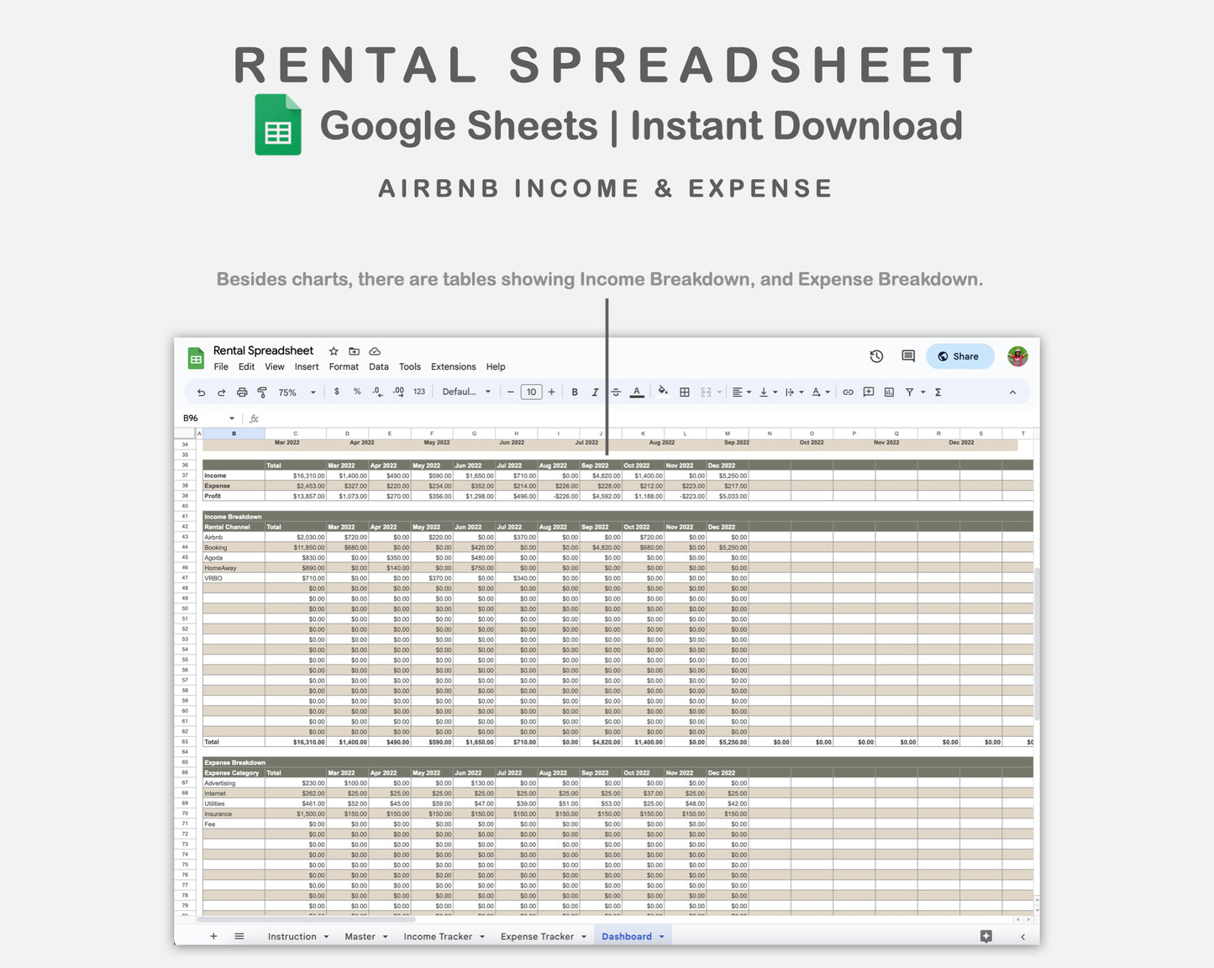Image resolution: width=1214 pixels, height=968 pixels.
Task: Toggle strikethrough formatting
Action: pyautogui.click(x=616, y=392)
